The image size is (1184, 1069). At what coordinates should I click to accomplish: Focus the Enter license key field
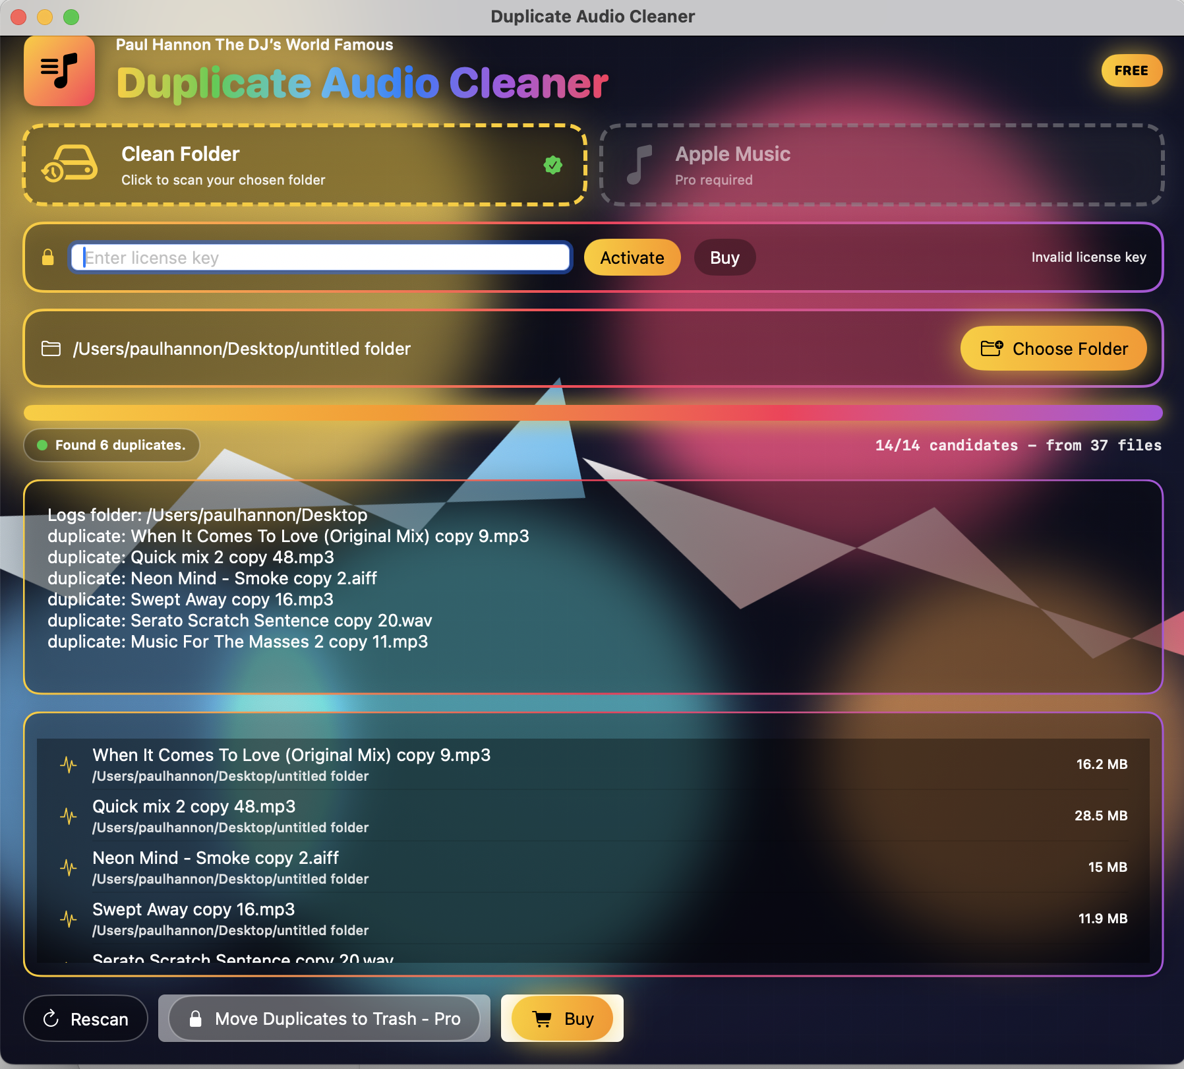pos(321,257)
